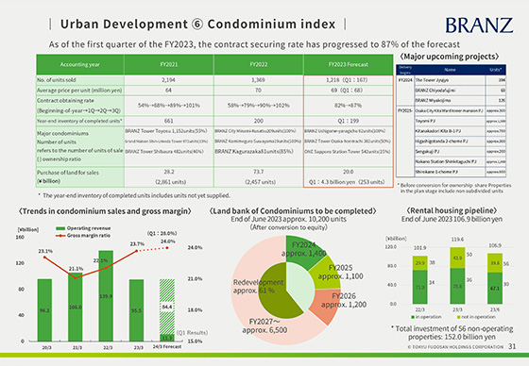The width and height of the screenshot is (529, 366).
Task: Click the subtitle about 87% contract securing rate
Action: pos(254,44)
